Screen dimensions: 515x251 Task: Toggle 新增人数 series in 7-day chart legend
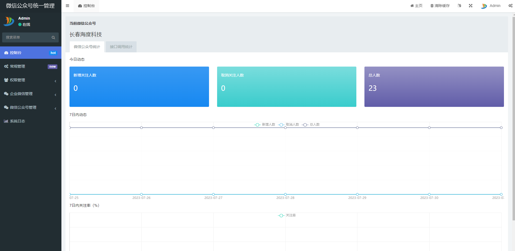[265, 125]
